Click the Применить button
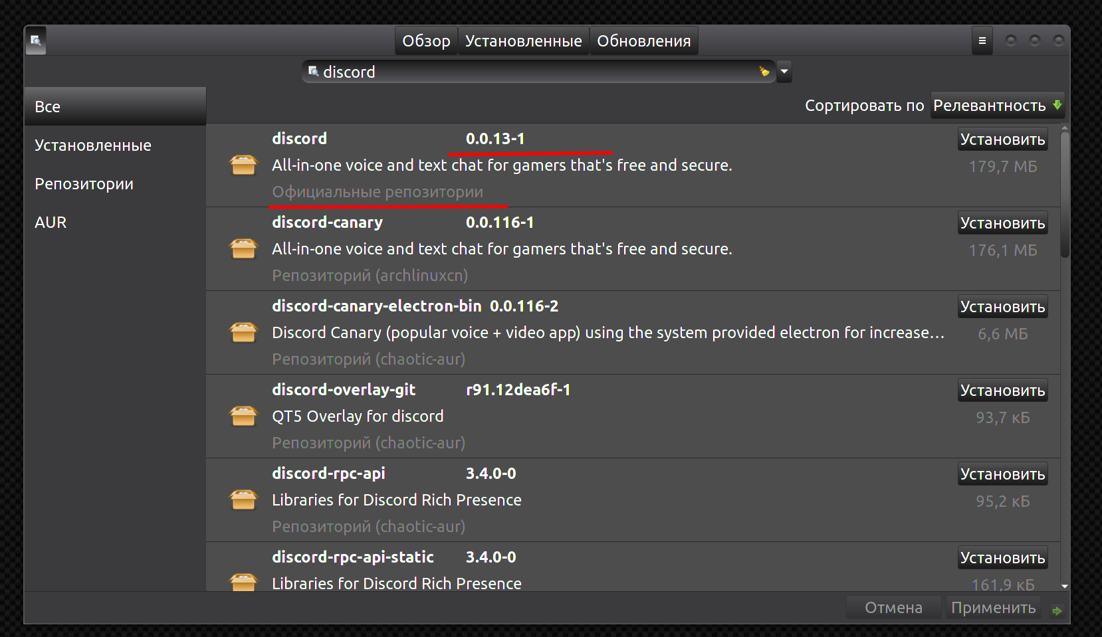This screenshot has width=1102, height=637. point(993,608)
